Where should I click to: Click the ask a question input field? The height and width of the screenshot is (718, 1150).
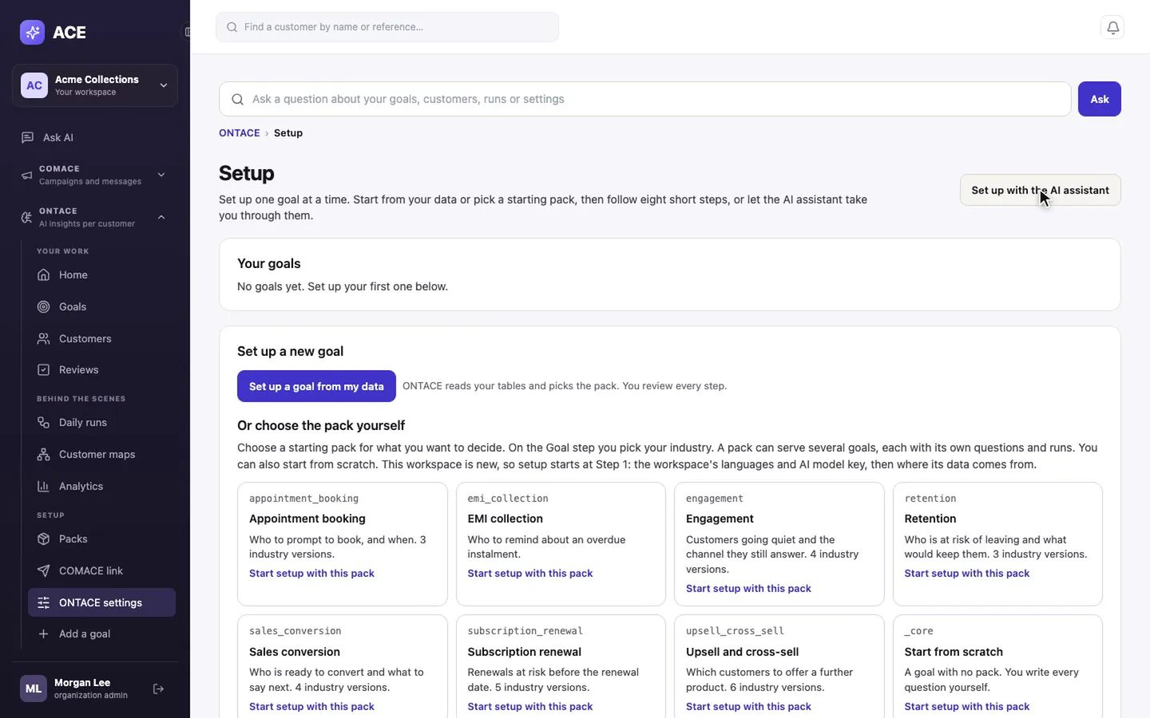coord(645,99)
